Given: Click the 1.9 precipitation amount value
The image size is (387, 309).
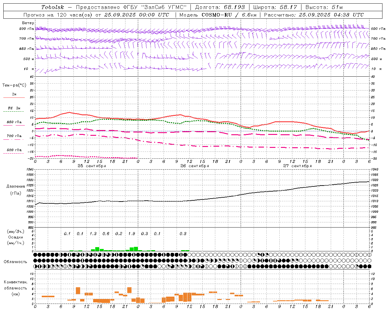Looking at the screenshot, I should pyautogui.click(x=132, y=234).
